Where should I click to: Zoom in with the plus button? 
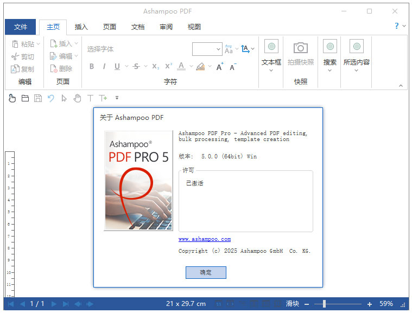coord(370,304)
